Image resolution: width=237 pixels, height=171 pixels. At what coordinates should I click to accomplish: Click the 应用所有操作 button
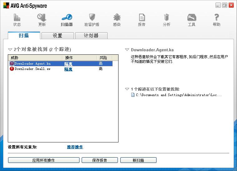44,160
